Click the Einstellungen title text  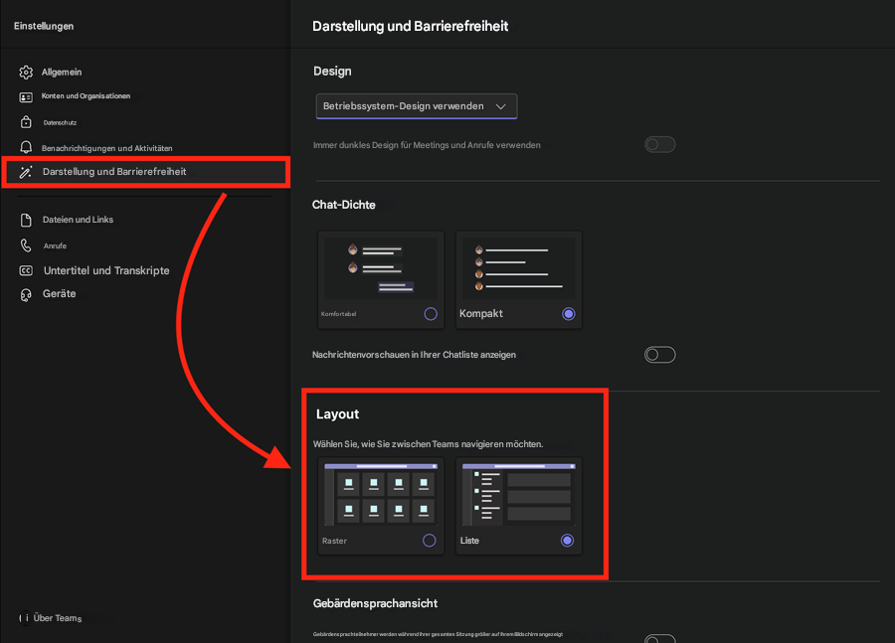point(44,26)
